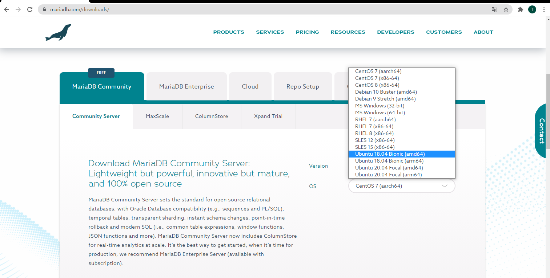Select the ColumnStore sub-tab
The image size is (550, 278).
click(x=212, y=116)
